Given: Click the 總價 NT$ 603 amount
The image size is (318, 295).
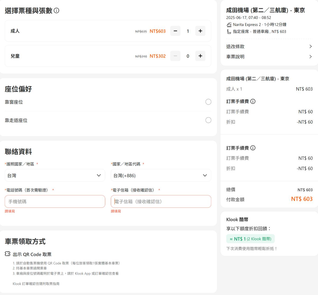Looking at the screenshot, I should (x=305, y=190).
